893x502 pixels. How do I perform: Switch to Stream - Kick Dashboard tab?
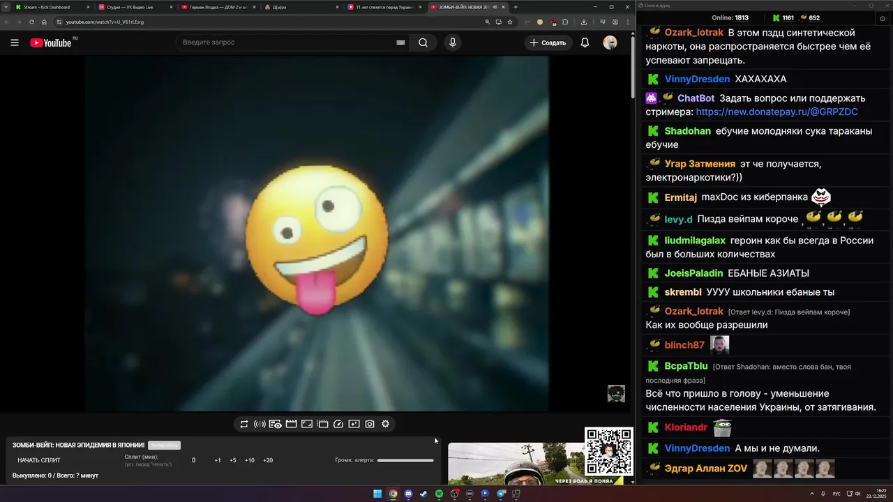52,7
